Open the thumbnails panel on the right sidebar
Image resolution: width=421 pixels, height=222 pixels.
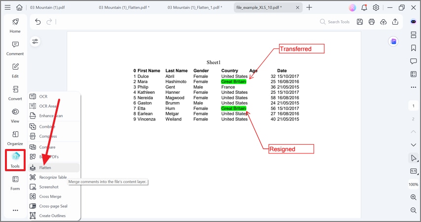click(x=414, y=35)
